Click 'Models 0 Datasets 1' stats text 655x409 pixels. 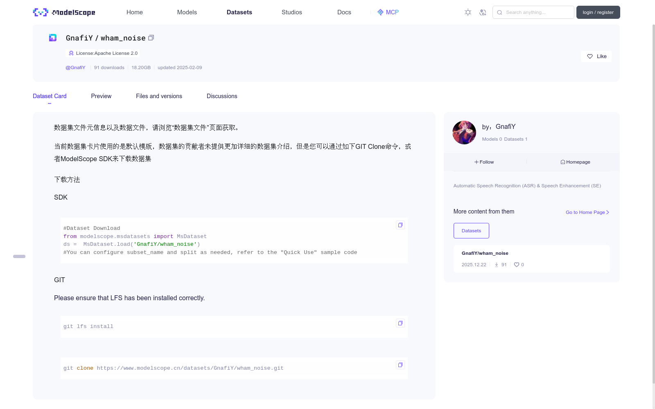505,139
